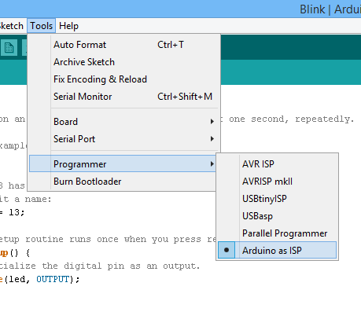Select Parallel Programmer option
Viewport: 361px width, 312px height.
click(278, 233)
